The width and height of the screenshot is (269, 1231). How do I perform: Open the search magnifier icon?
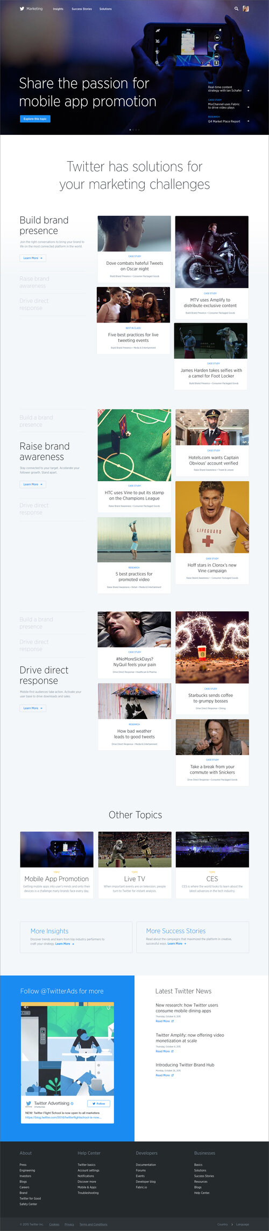coord(236,9)
